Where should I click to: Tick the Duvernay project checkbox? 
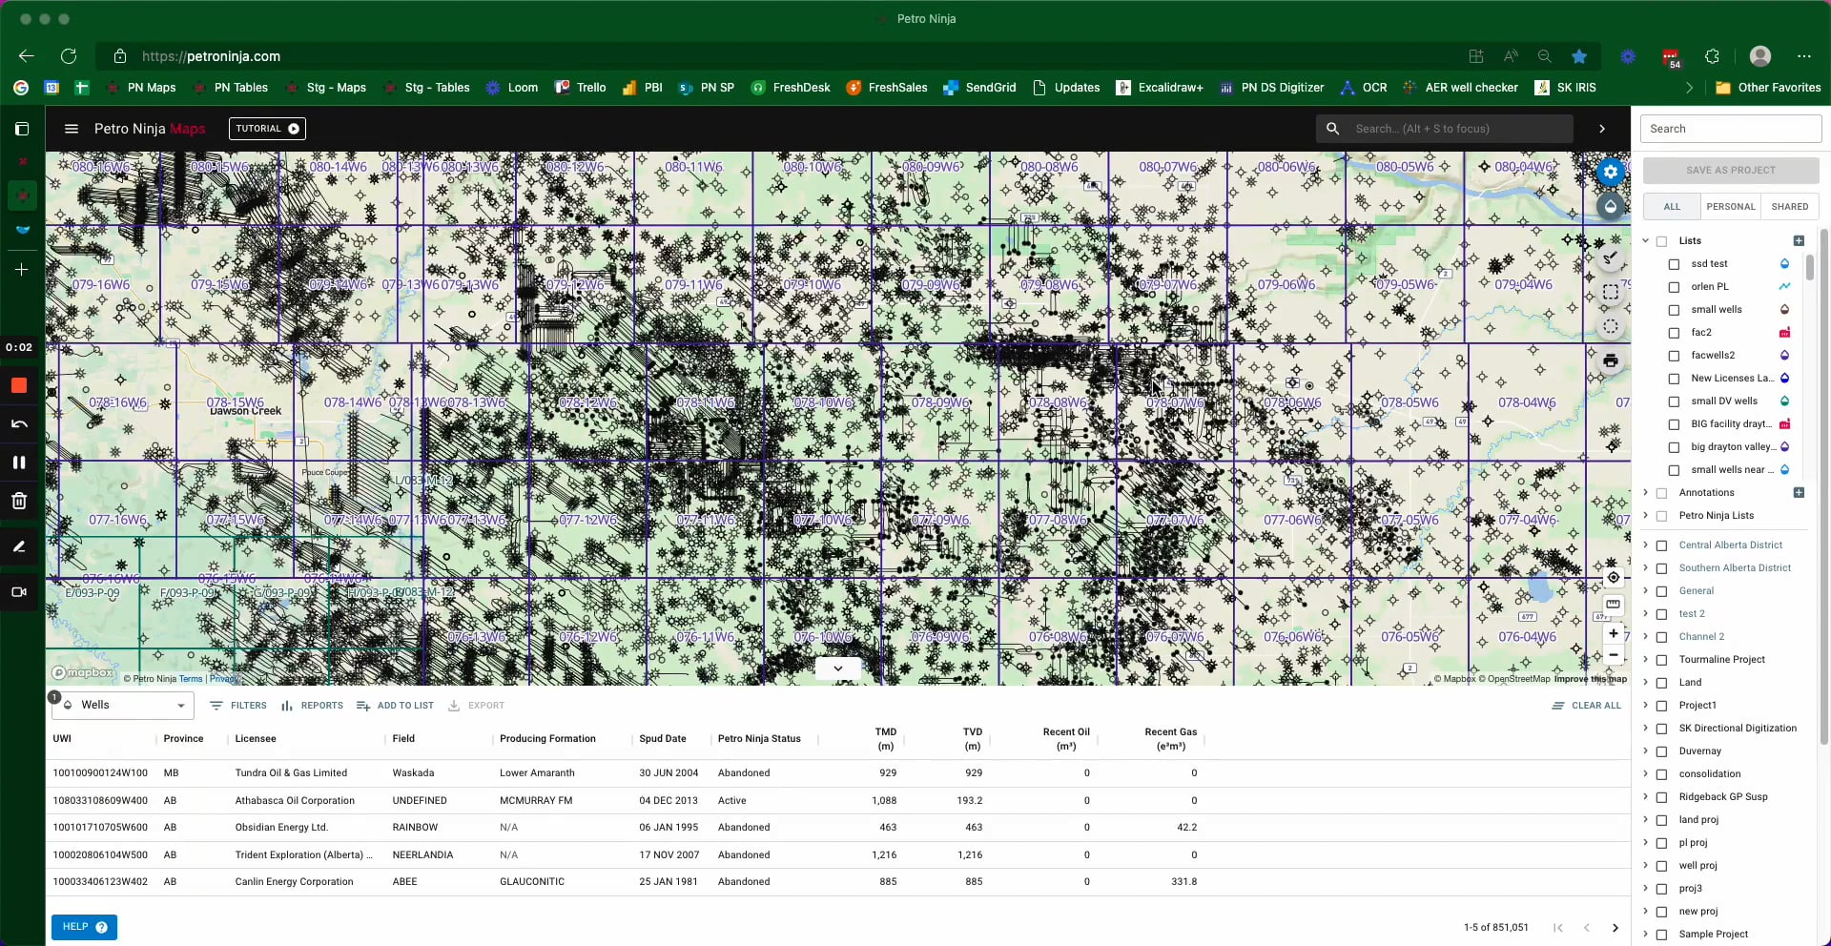1661,751
